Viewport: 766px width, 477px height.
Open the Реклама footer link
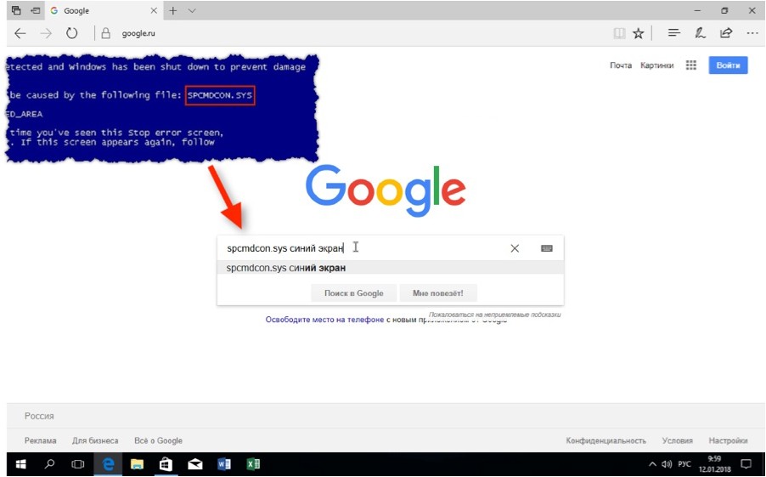[x=41, y=440]
